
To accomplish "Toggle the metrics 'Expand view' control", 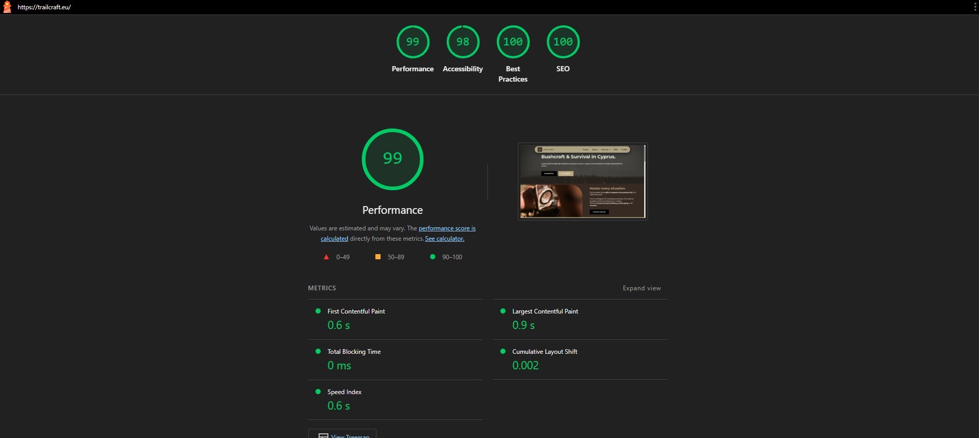I will [x=641, y=288].
